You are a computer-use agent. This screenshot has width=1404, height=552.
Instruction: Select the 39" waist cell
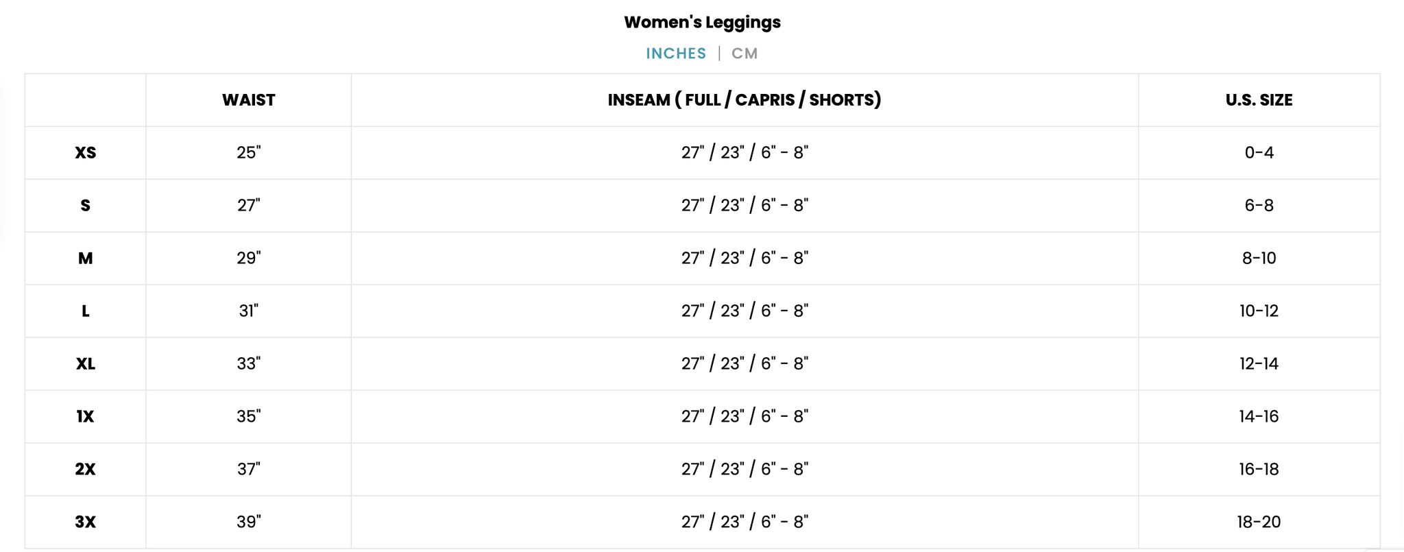tap(249, 522)
